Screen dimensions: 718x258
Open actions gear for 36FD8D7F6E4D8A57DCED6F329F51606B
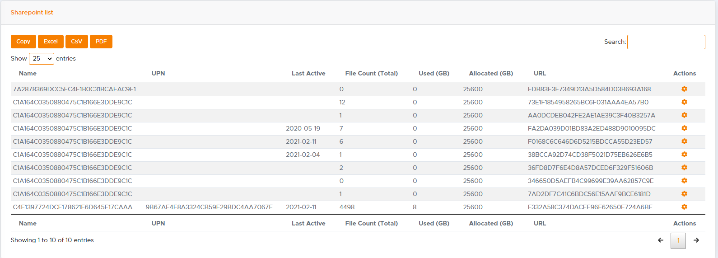(684, 168)
